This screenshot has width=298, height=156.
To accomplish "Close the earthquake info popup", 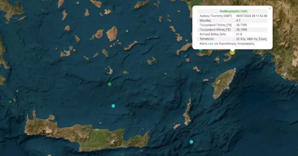I will [269, 8].
